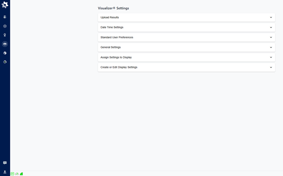This screenshot has height=176, width=283.
Task: Open the cube package sidebar icon
Action: 5,53
